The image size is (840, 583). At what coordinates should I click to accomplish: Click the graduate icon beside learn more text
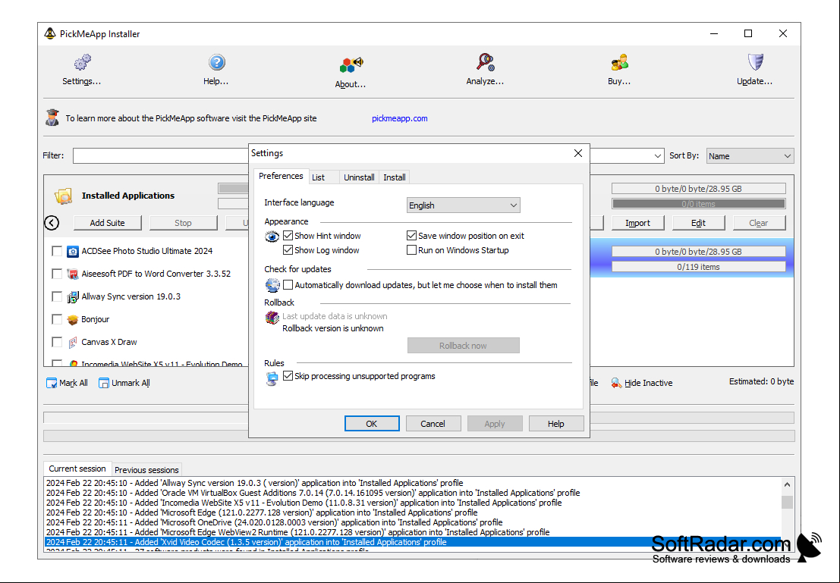tap(52, 118)
